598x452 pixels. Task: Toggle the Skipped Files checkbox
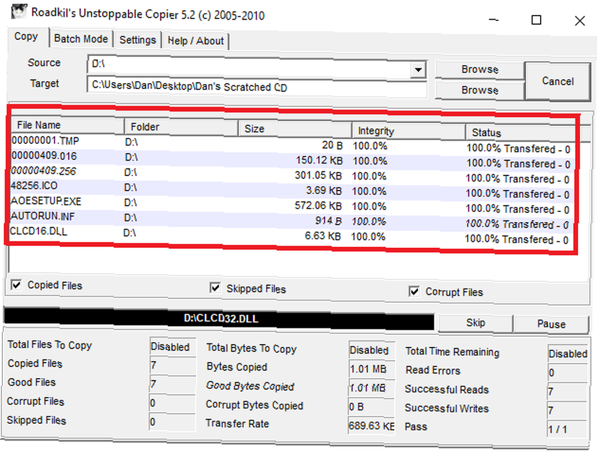click(215, 287)
